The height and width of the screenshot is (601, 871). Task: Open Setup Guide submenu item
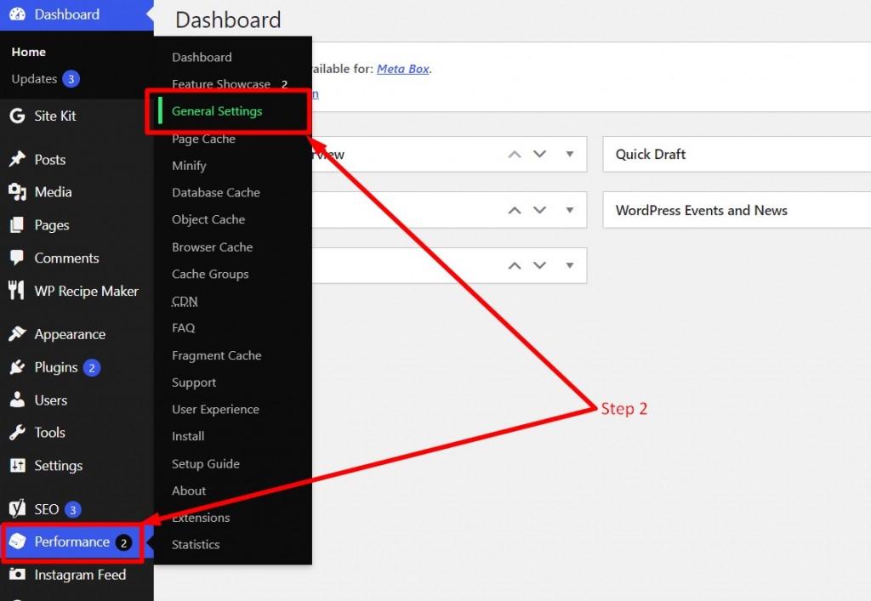coord(206,464)
